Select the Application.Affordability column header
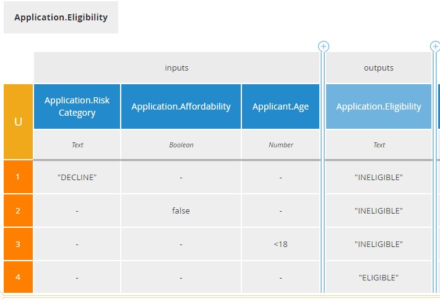 pos(181,106)
